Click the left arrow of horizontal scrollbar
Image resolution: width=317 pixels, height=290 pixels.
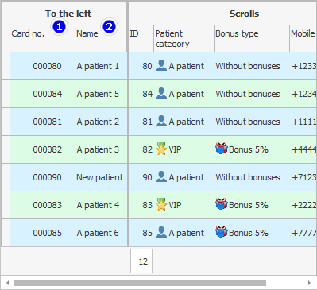[x=8, y=283]
